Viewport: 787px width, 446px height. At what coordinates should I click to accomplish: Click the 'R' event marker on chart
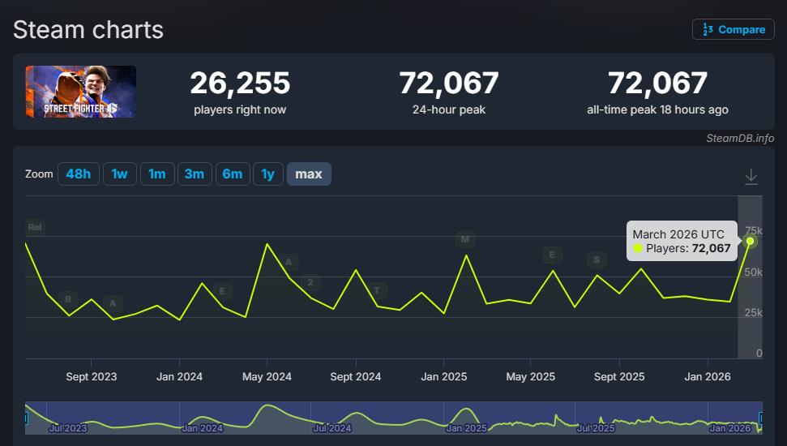pyautogui.click(x=69, y=299)
